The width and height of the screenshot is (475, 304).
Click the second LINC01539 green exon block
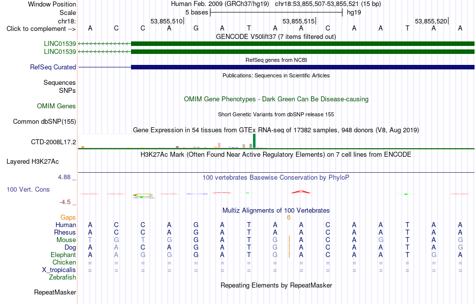[x=302, y=52]
